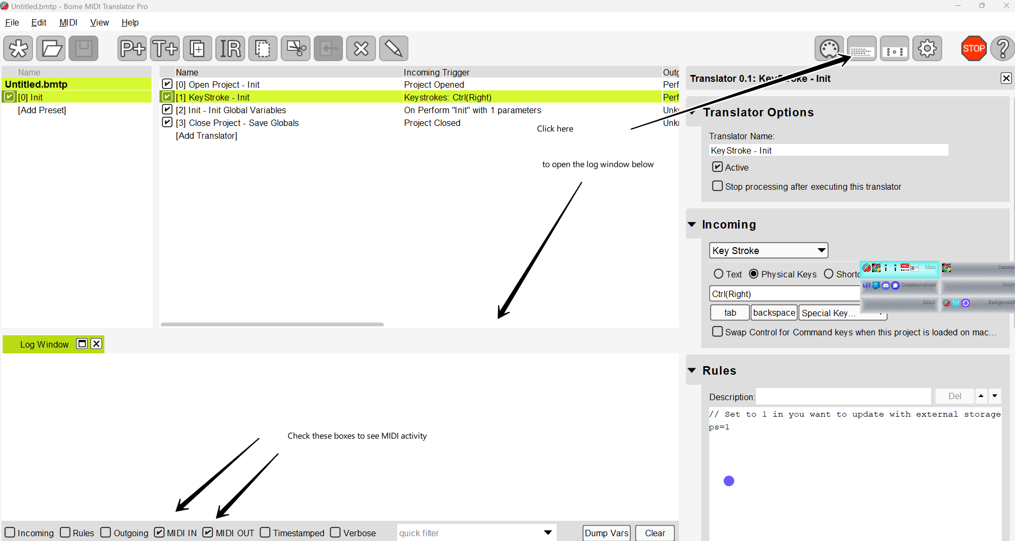This screenshot has height=541, width=1015.
Task: Click the Del button in Rules
Action: coord(955,396)
